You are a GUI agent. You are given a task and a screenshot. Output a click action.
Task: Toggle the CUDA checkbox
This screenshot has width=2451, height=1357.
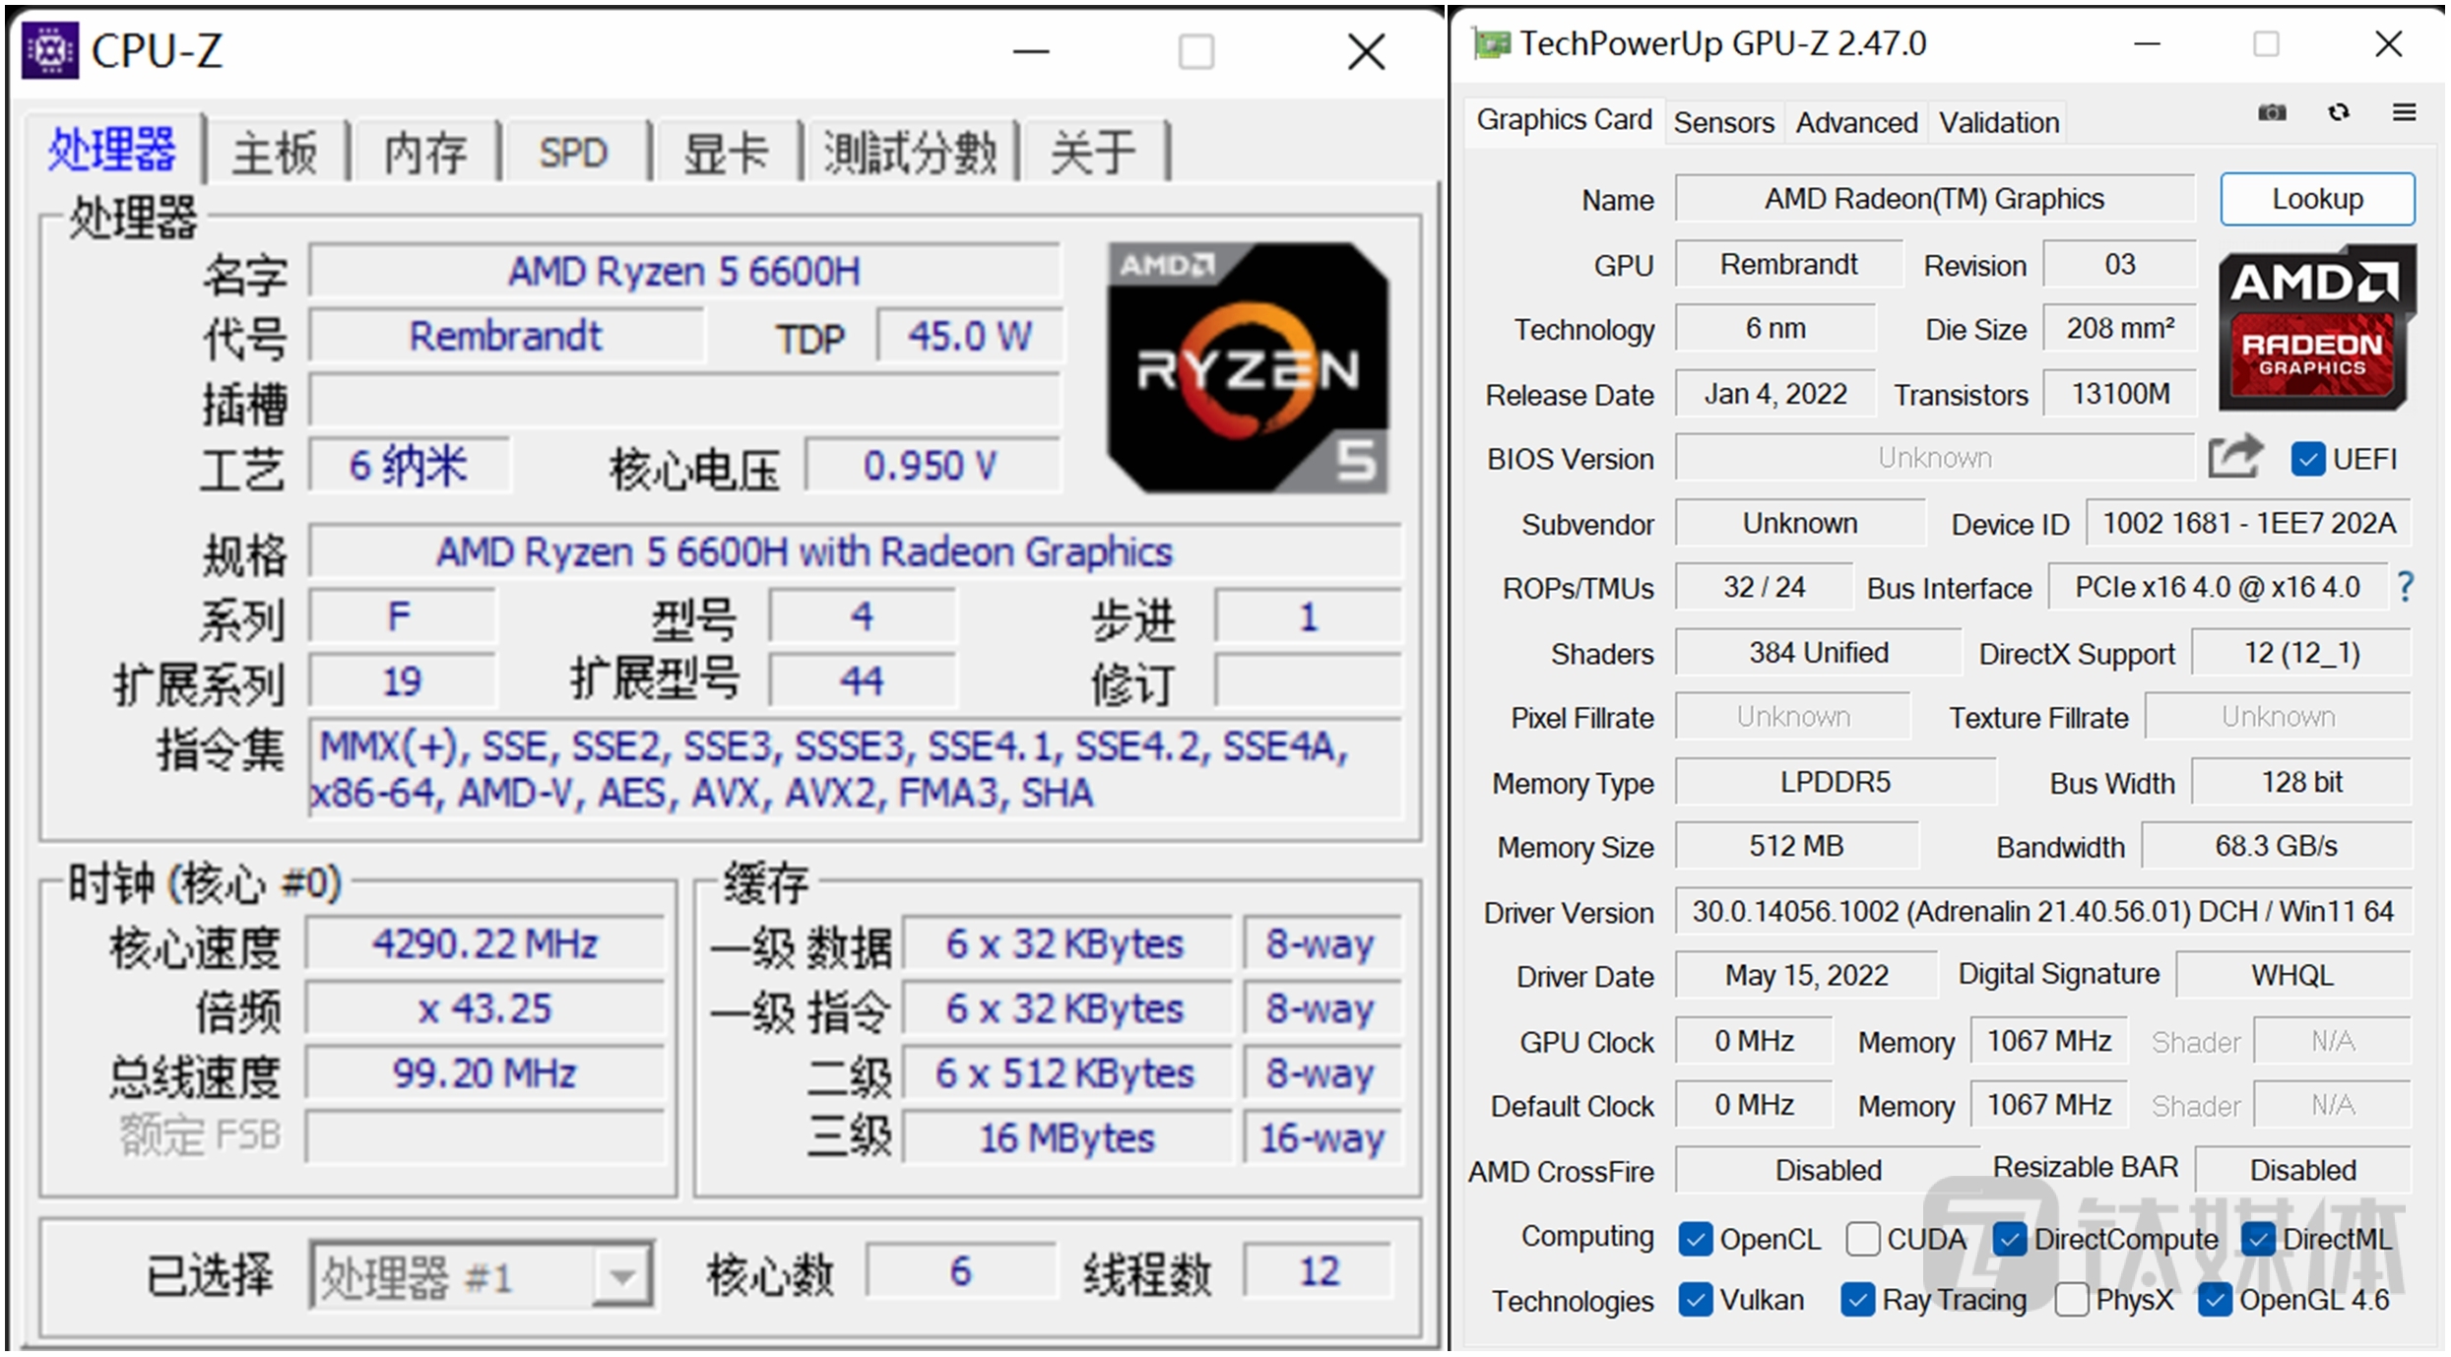[x=1862, y=1239]
